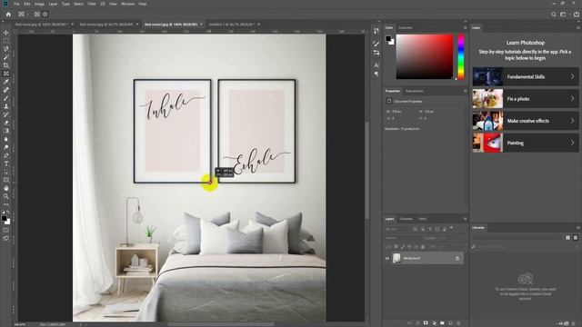This screenshot has height=327, width=582.
Task: Open layer filter kind dropdown
Action: point(398,229)
